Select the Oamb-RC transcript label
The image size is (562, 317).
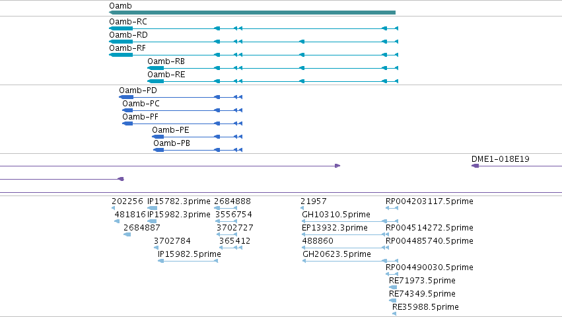(x=128, y=22)
